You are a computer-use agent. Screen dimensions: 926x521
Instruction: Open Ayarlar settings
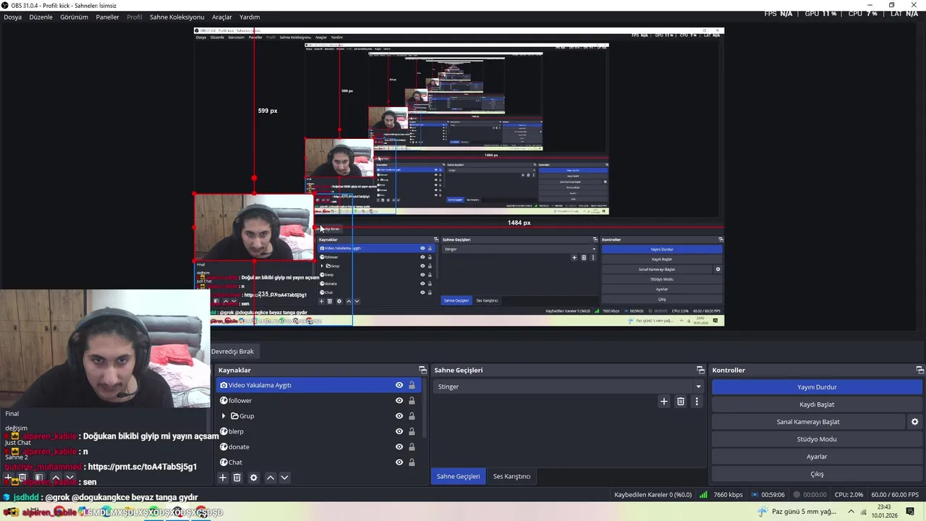(x=817, y=457)
